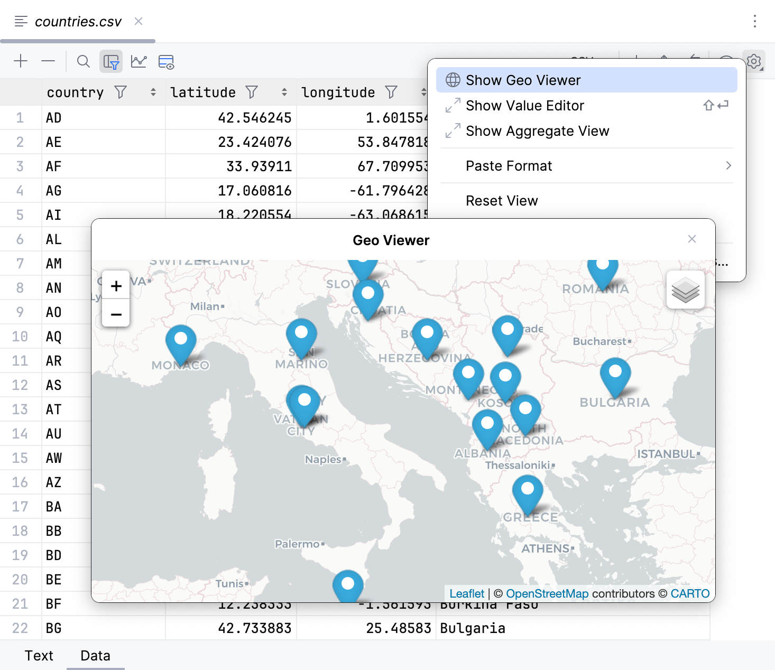This screenshot has width=775, height=670.
Task: Open the settings gear menu
Action: pyautogui.click(x=754, y=61)
